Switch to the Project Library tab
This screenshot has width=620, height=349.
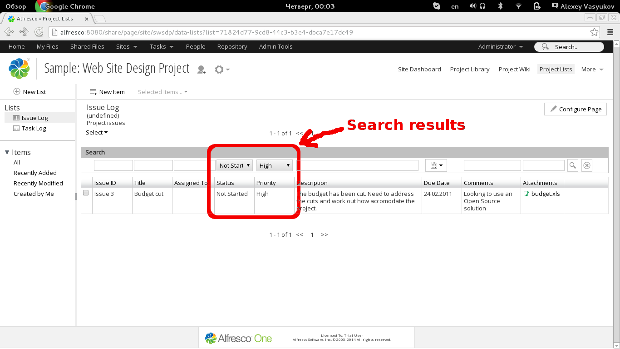[x=469, y=69]
